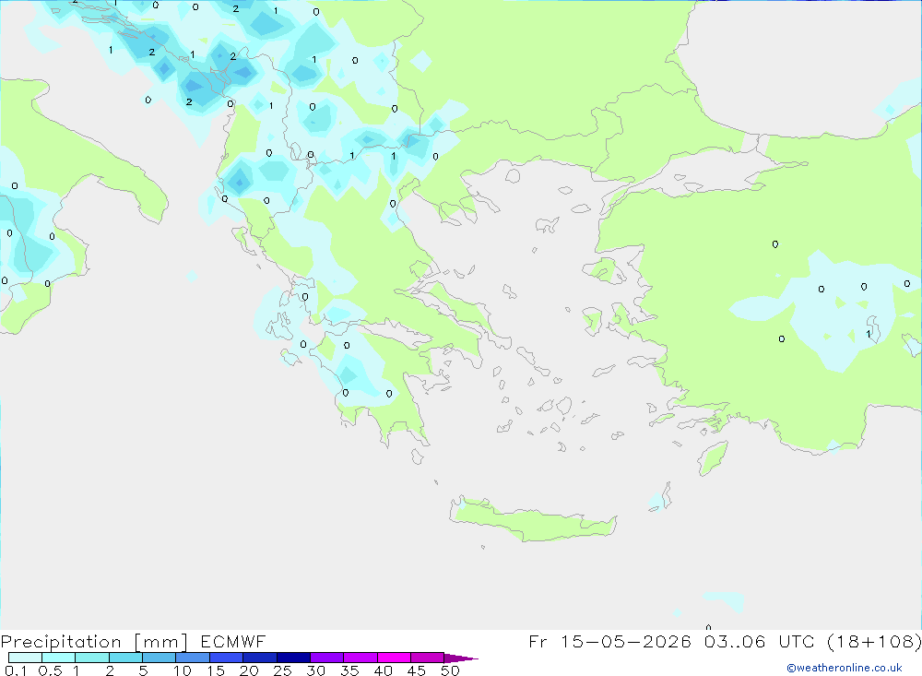Select the 30–35 mm violet legend segment

coord(327,658)
